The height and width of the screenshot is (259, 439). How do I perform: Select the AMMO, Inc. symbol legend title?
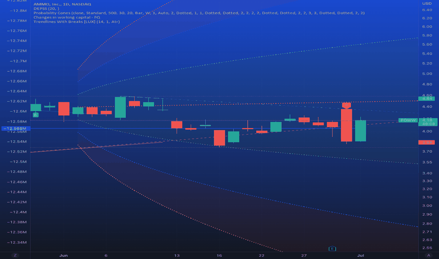[x=62, y=4]
